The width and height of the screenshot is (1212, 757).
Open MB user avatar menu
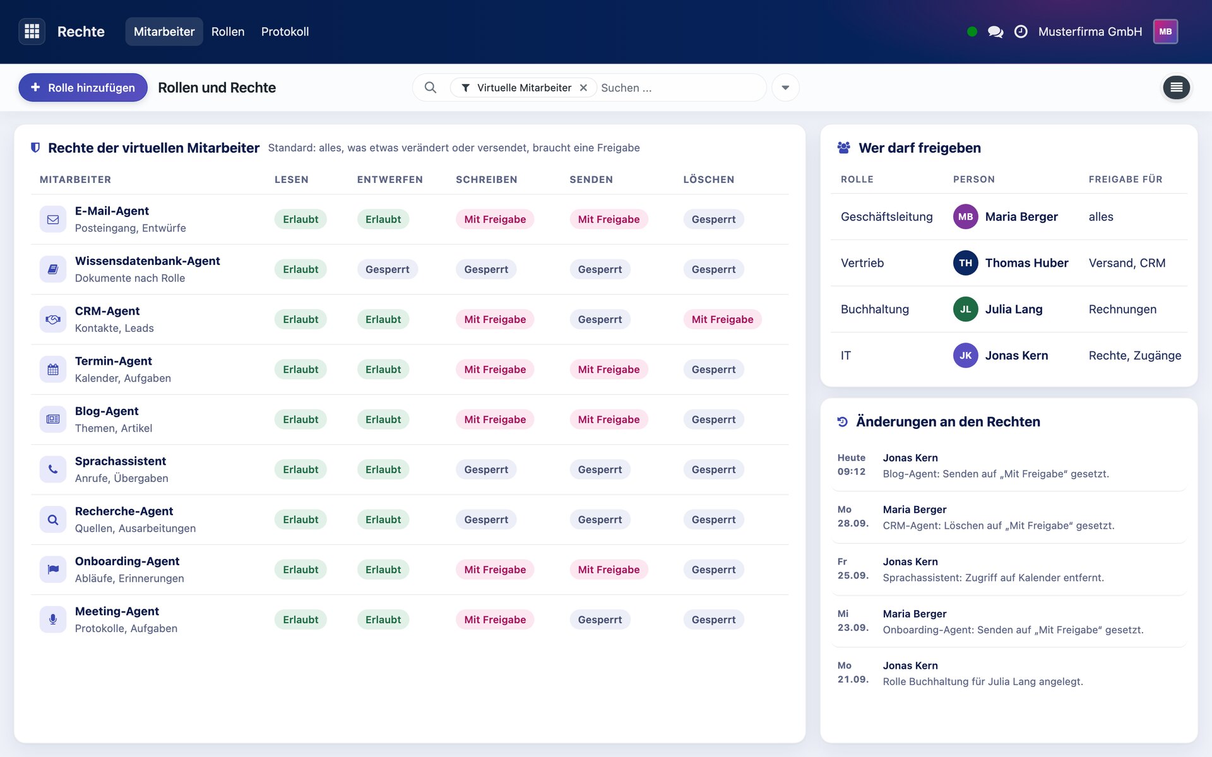[x=1165, y=32]
